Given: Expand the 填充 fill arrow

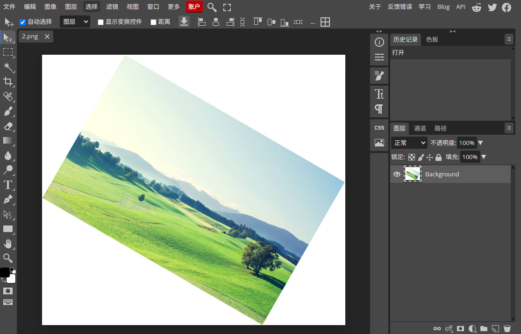Looking at the screenshot, I should tap(484, 157).
